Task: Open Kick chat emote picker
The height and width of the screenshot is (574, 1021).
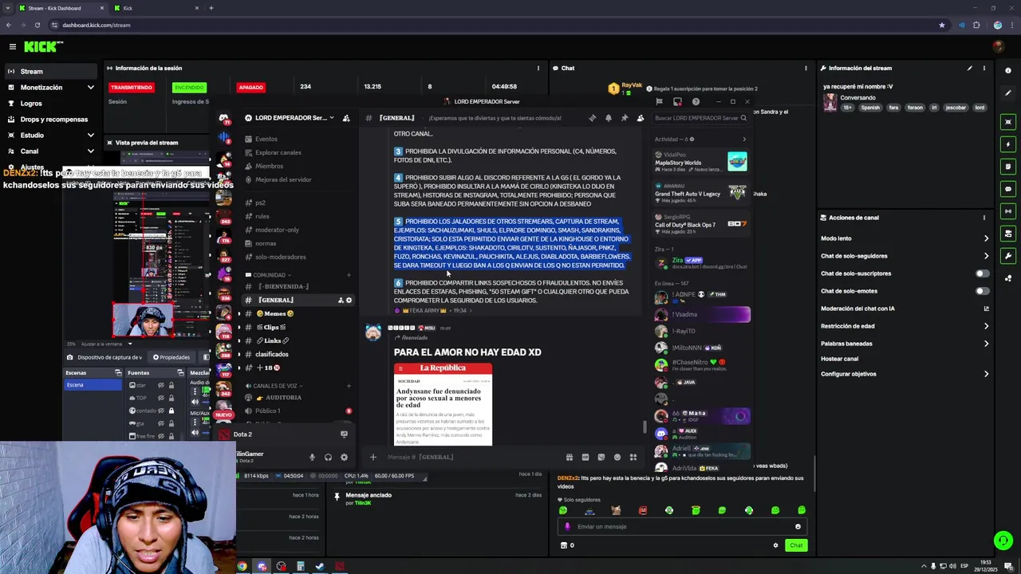Action: click(x=798, y=526)
